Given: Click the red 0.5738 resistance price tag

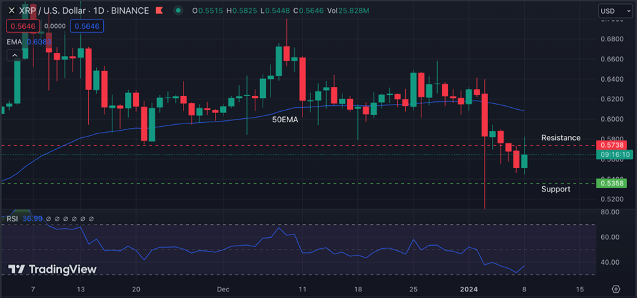Looking at the screenshot, I should tap(612, 145).
